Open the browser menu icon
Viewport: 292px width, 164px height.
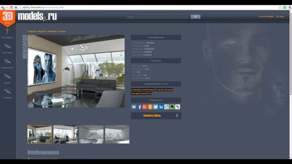click(x=290, y=7)
